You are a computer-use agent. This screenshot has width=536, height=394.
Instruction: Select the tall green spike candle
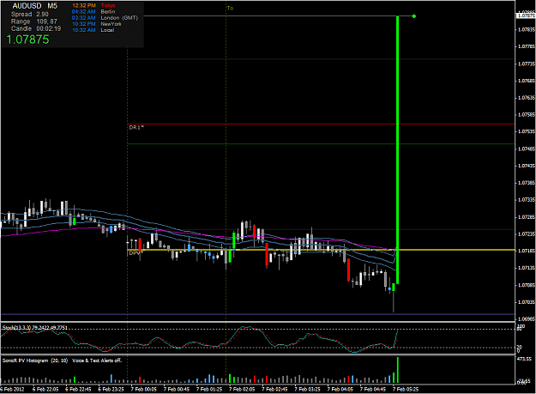click(398, 150)
